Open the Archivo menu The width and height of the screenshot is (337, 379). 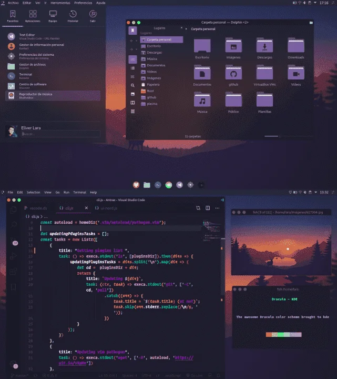13,3
